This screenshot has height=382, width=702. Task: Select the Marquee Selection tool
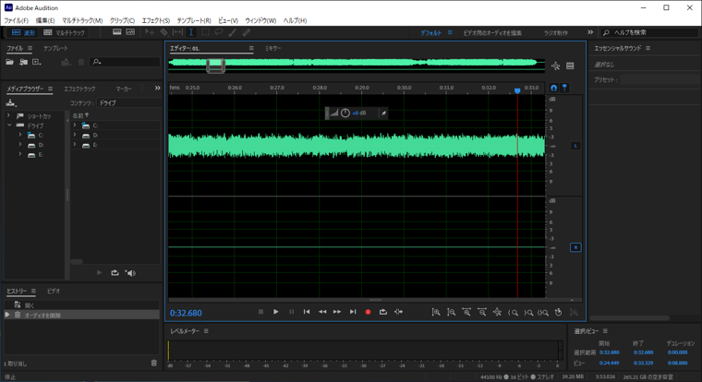[x=205, y=32]
